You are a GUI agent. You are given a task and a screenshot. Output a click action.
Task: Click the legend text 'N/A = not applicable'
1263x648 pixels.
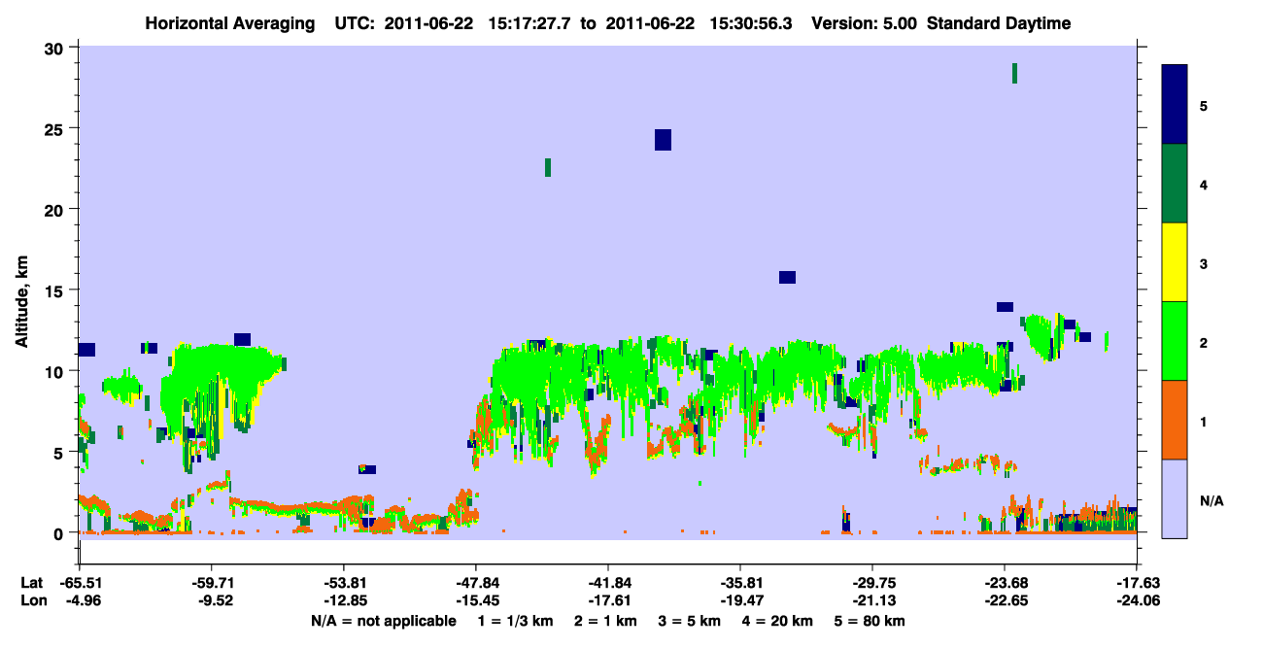click(383, 621)
